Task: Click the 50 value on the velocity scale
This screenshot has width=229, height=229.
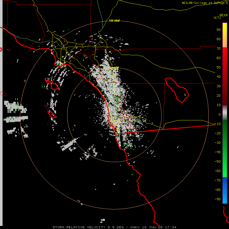Action: [x=219, y=67]
